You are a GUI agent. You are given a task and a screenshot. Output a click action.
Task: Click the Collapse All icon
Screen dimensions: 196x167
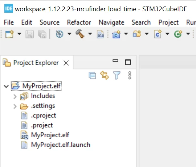pyautogui.click(x=93, y=75)
